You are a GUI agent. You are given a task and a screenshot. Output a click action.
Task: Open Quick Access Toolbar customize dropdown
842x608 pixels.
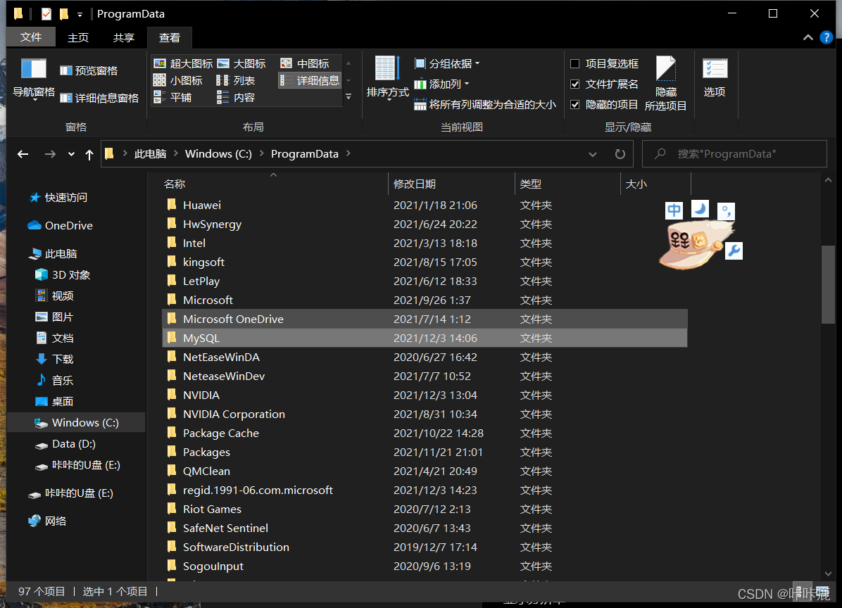[x=80, y=14]
